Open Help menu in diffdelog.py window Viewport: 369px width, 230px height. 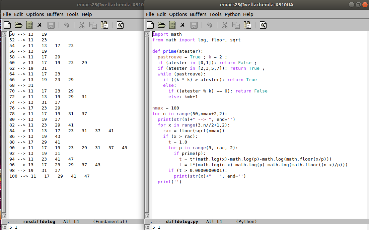pyautogui.click(x=248, y=14)
